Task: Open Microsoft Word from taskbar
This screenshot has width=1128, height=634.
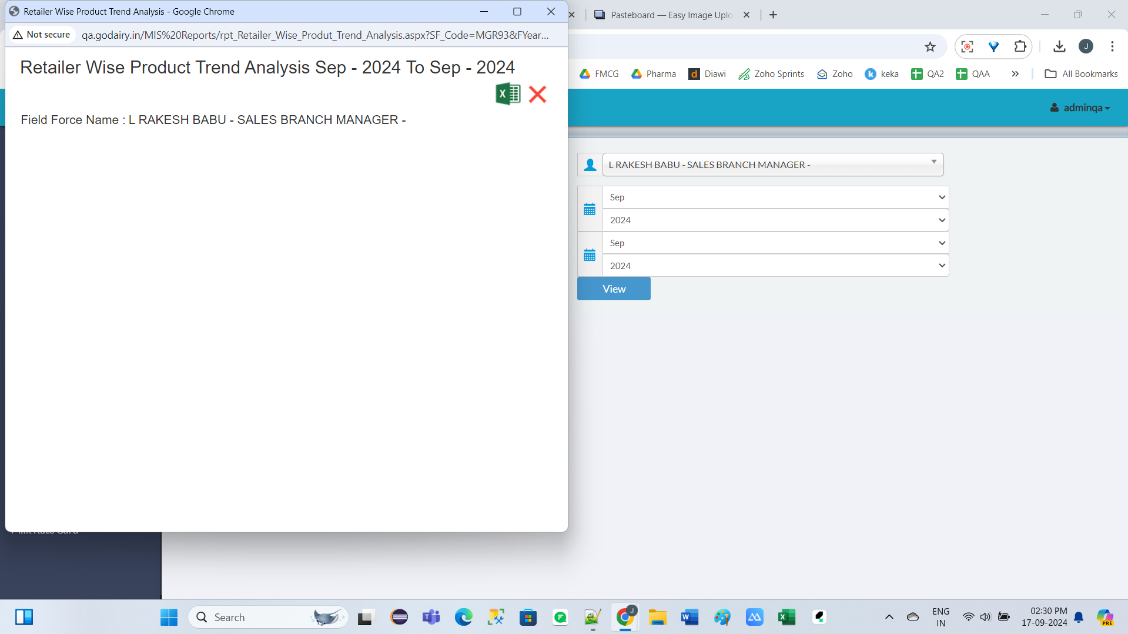Action: (689, 618)
